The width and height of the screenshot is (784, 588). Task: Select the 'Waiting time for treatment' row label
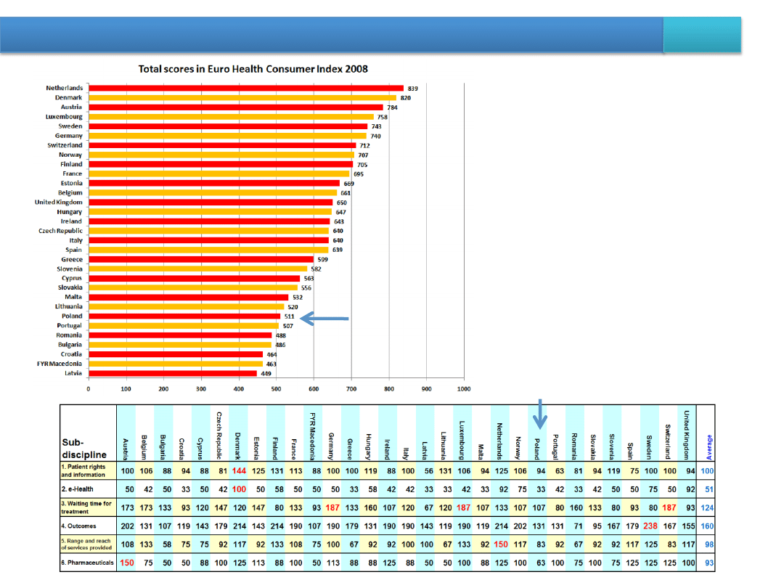[x=87, y=507]
